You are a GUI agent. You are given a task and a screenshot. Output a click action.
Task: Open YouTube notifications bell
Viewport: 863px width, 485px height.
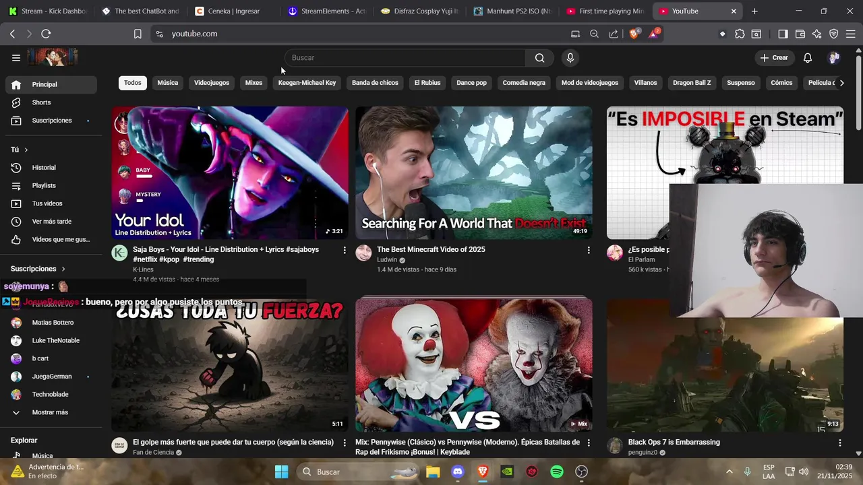coord(808,58)
